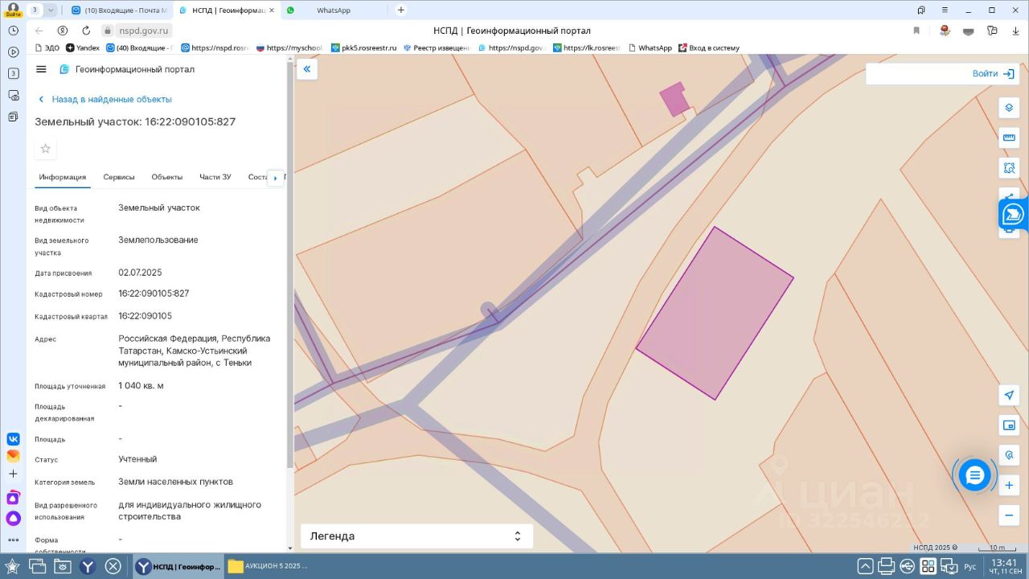Open the video player icon in the sidebar
Viewport: 1029px width, 579px height.
tap(13, 51)
